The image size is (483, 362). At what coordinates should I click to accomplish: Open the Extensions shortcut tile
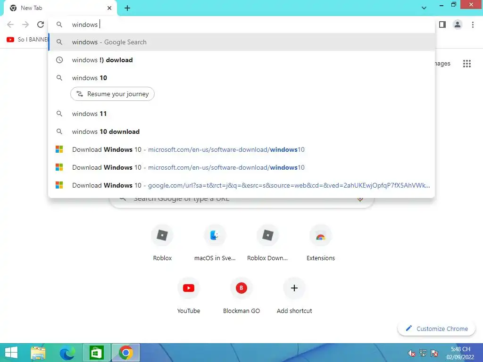point(320,243)
